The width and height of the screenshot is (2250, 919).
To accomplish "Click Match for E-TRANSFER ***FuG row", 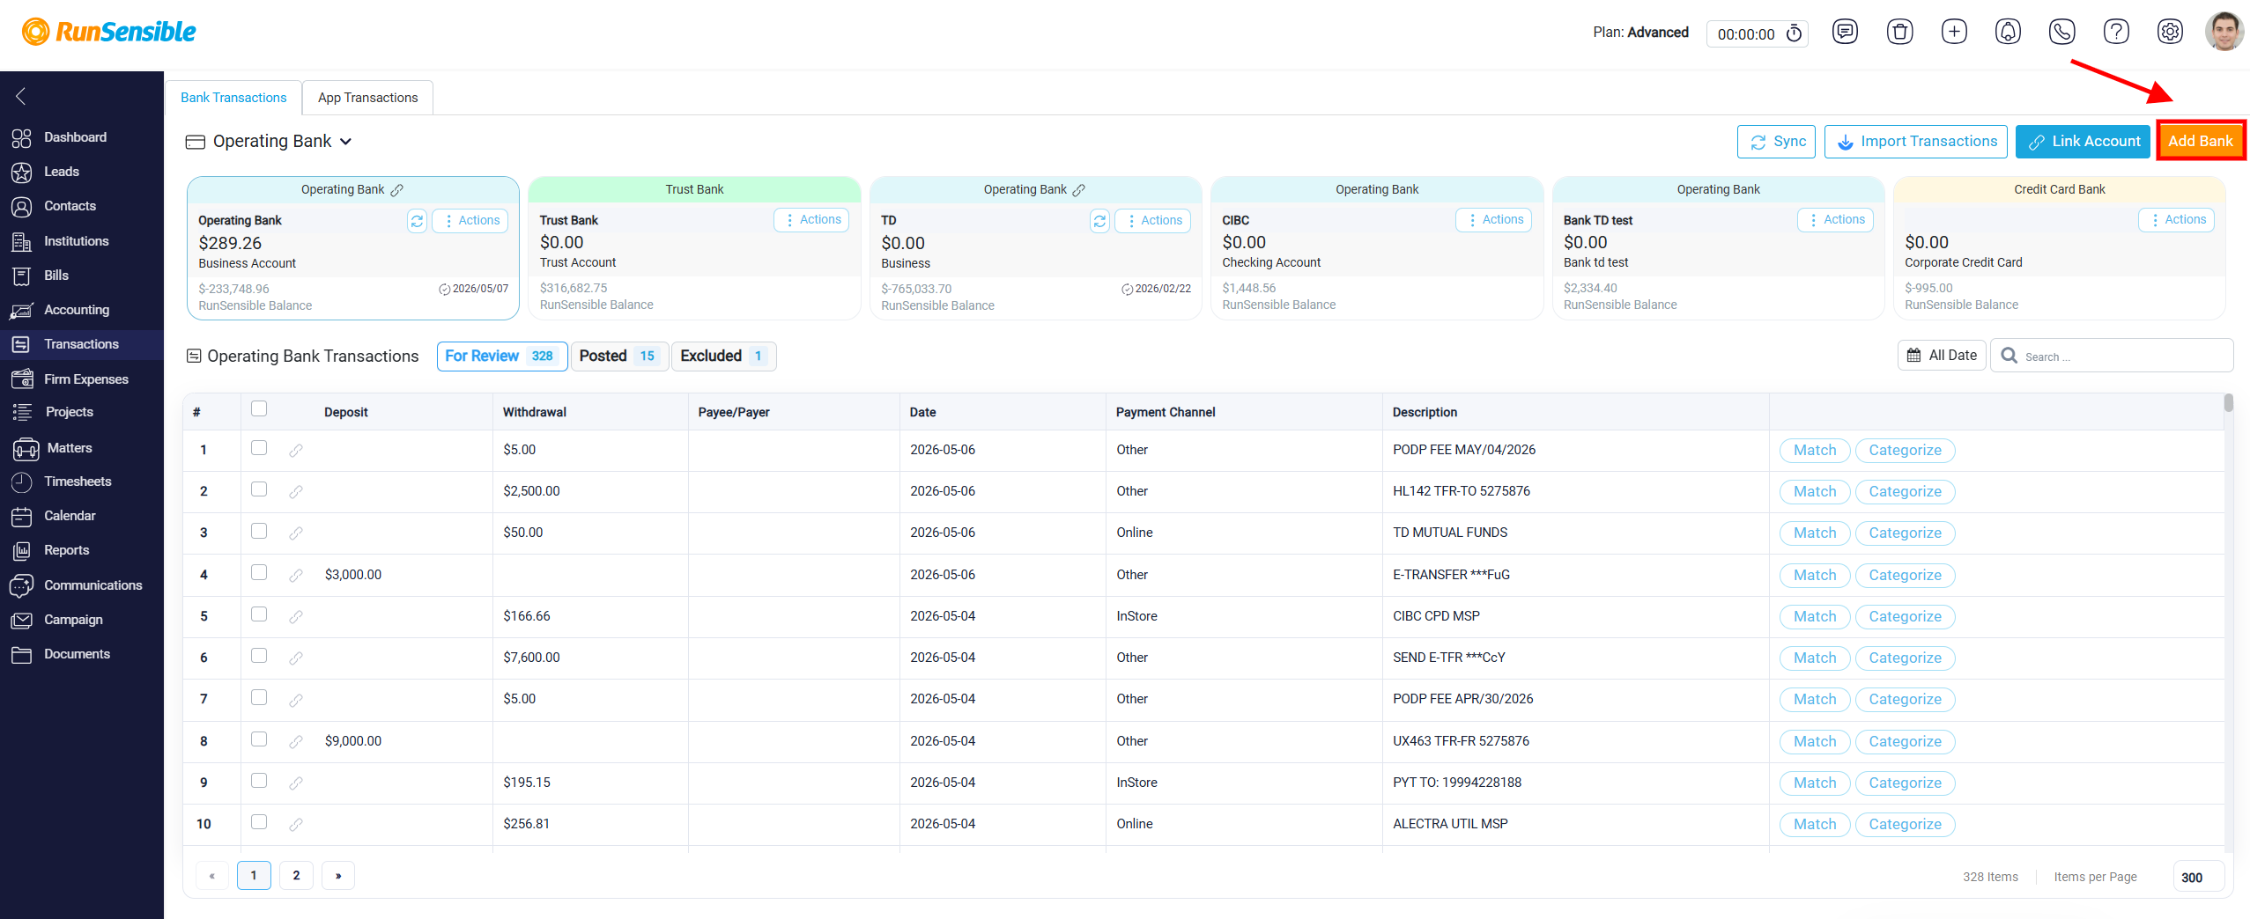I will pyautogui.click(x=1815, y=575).
